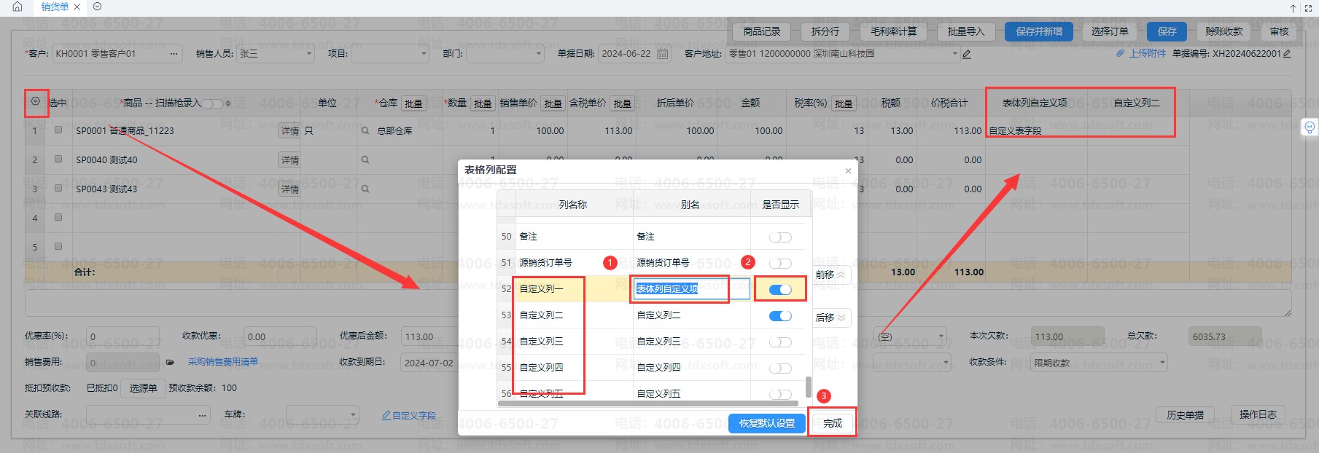Click the floating assistant icon on right edge
Screen dimensions: 1319x453
(x=1310, y=128)
